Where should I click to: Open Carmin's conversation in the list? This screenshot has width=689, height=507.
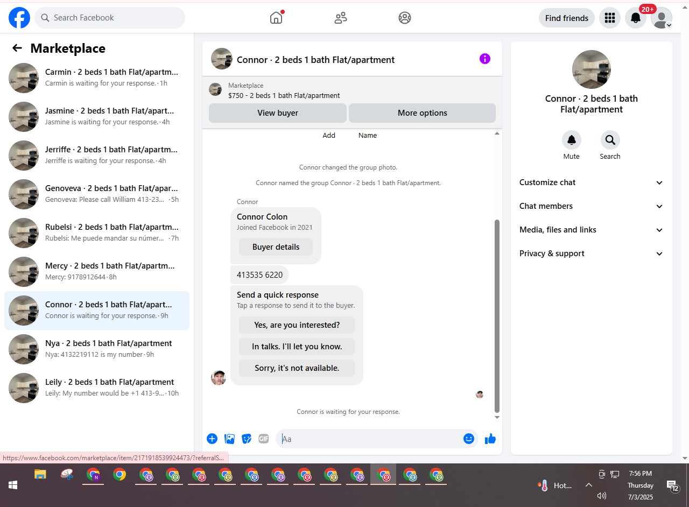pyautogui.click(x=97, y=78)
